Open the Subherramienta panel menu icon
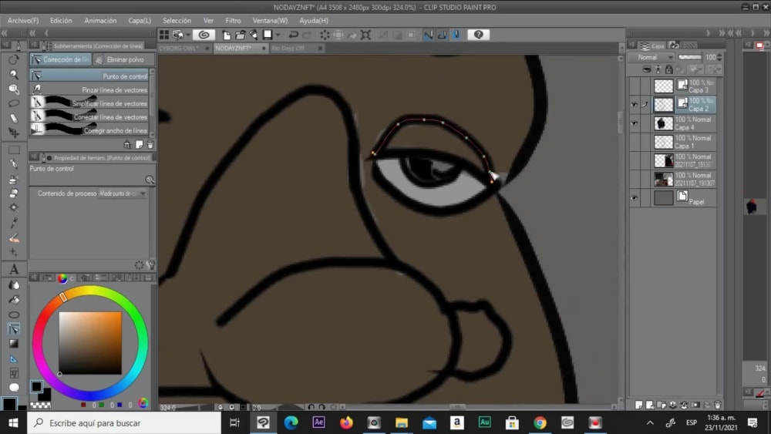The image size is (771, 434). point(34,45)
